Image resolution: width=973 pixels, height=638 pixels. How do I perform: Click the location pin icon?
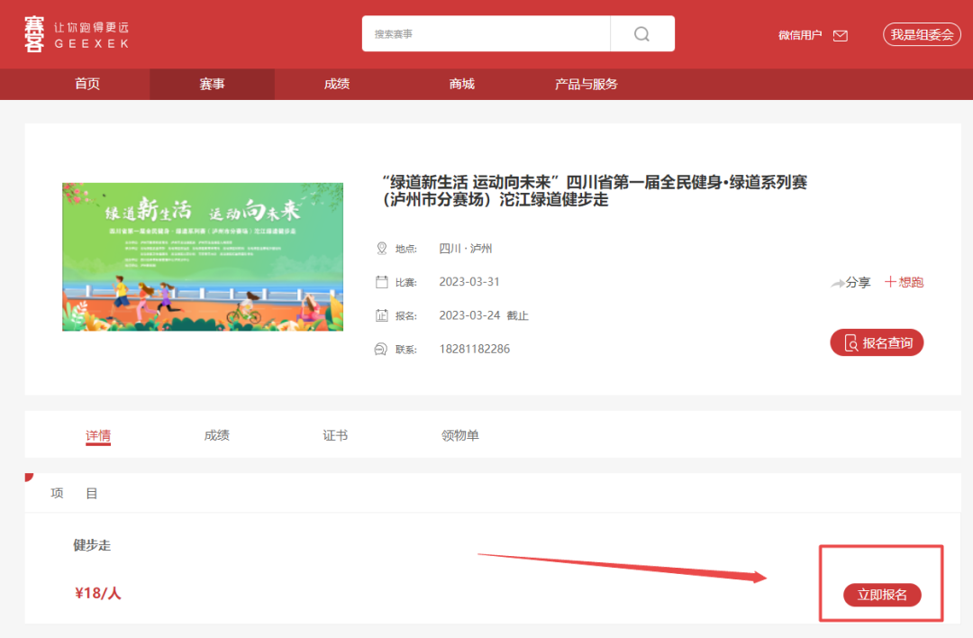(x=381, y=249)
